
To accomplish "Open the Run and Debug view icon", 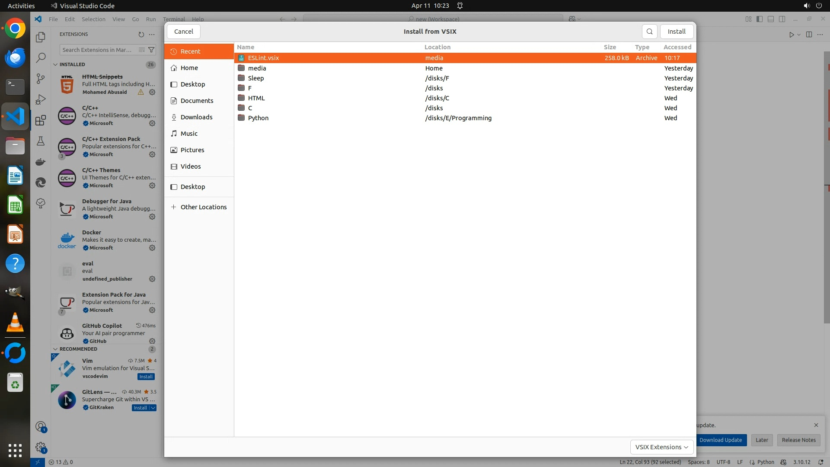I will (41, 99).
